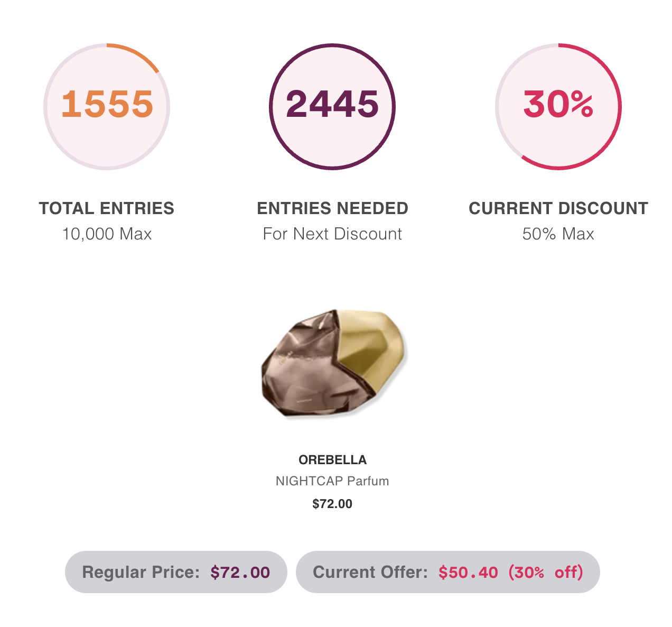This screenshot has height=627, width=672.
Task: Select the CURRENT DISCOUNT heading
Action: 558,208
